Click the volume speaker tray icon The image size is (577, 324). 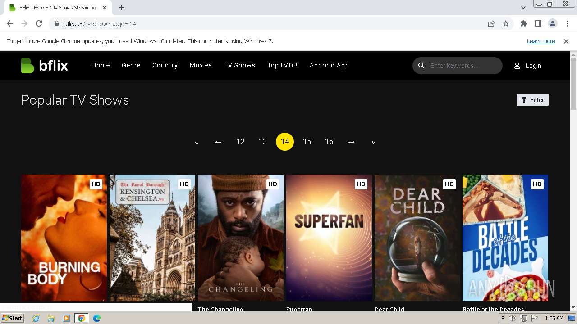513,318
